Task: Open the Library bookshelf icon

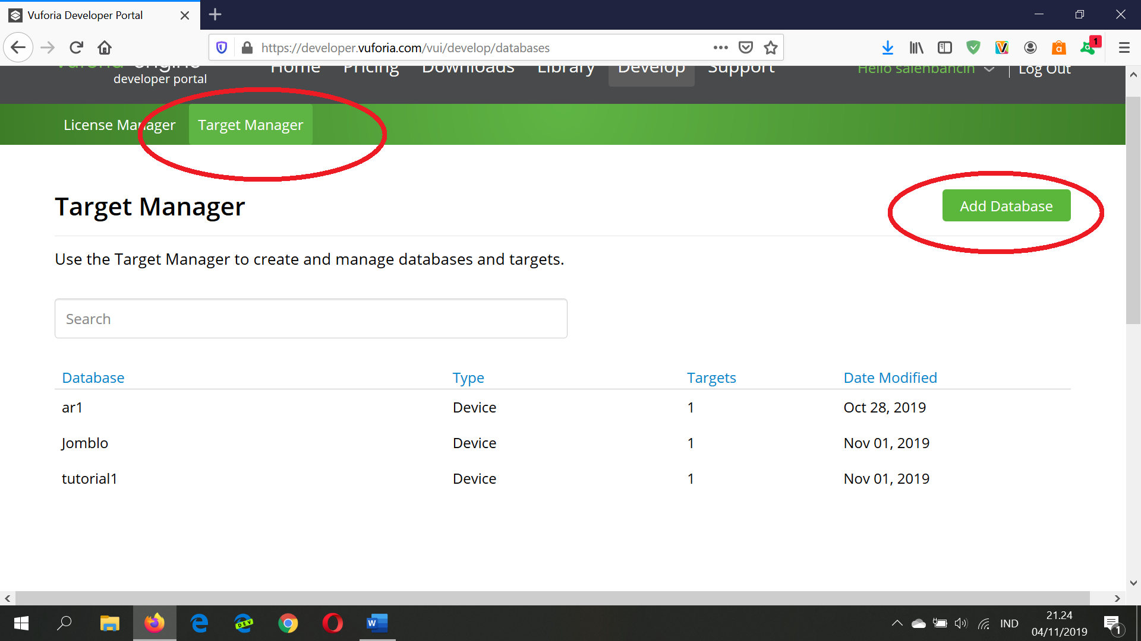Action: point(916,47)
